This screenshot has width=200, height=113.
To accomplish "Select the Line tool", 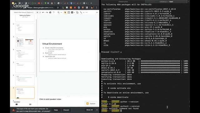I will click(x=81, y=13).
